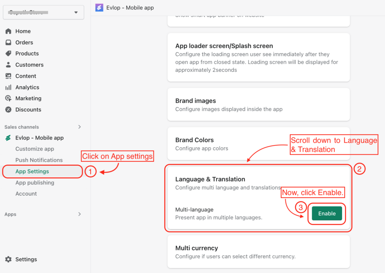This screenshot has width=385, height=273.
Task: Open Settings gear icon in sidebar
Action: coord(8,259)
